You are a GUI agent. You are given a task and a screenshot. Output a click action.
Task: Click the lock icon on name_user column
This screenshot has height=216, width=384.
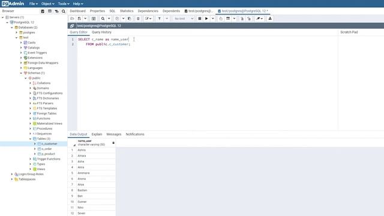(113, 143)
